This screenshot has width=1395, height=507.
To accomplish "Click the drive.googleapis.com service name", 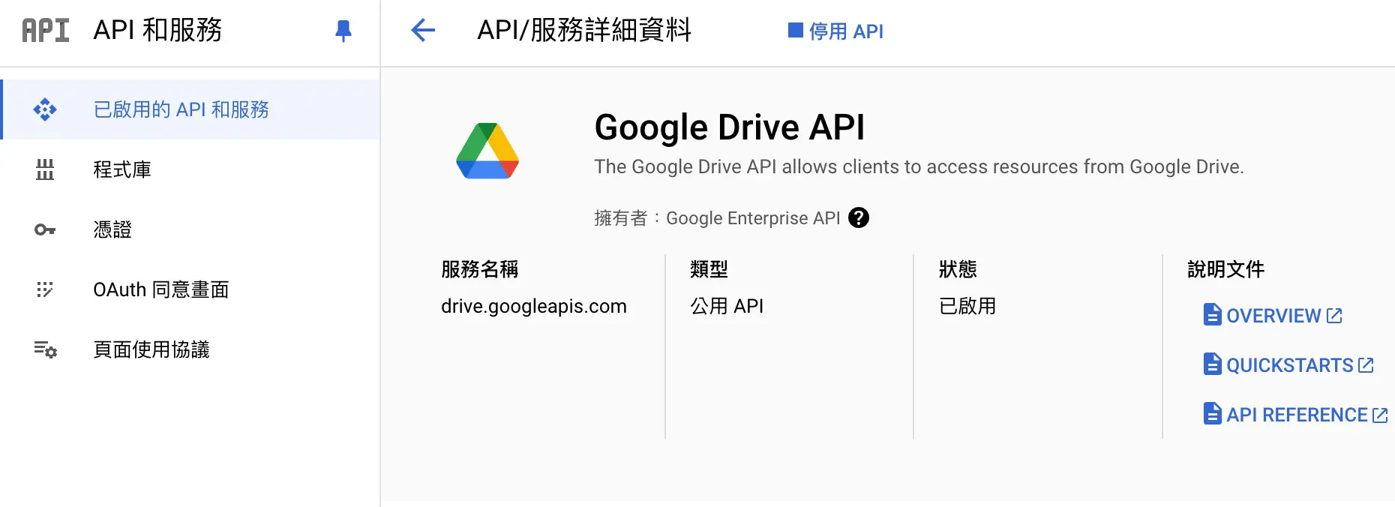I will pyautogui.click(x=534, y=306).
